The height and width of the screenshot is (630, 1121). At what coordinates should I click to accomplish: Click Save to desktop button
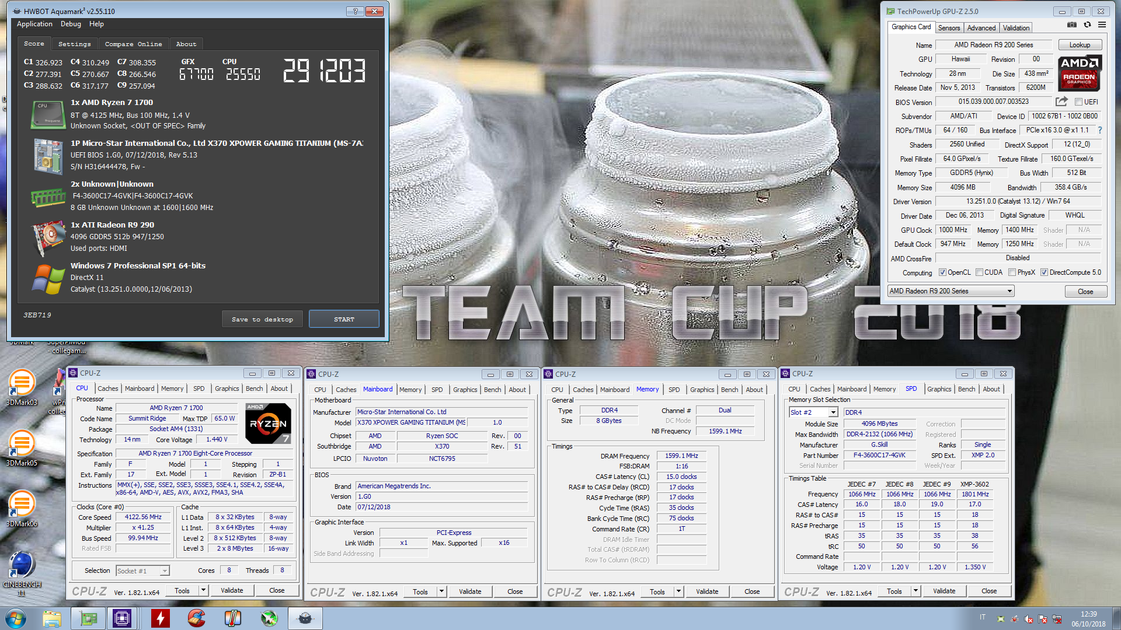(x=262, y=319)
